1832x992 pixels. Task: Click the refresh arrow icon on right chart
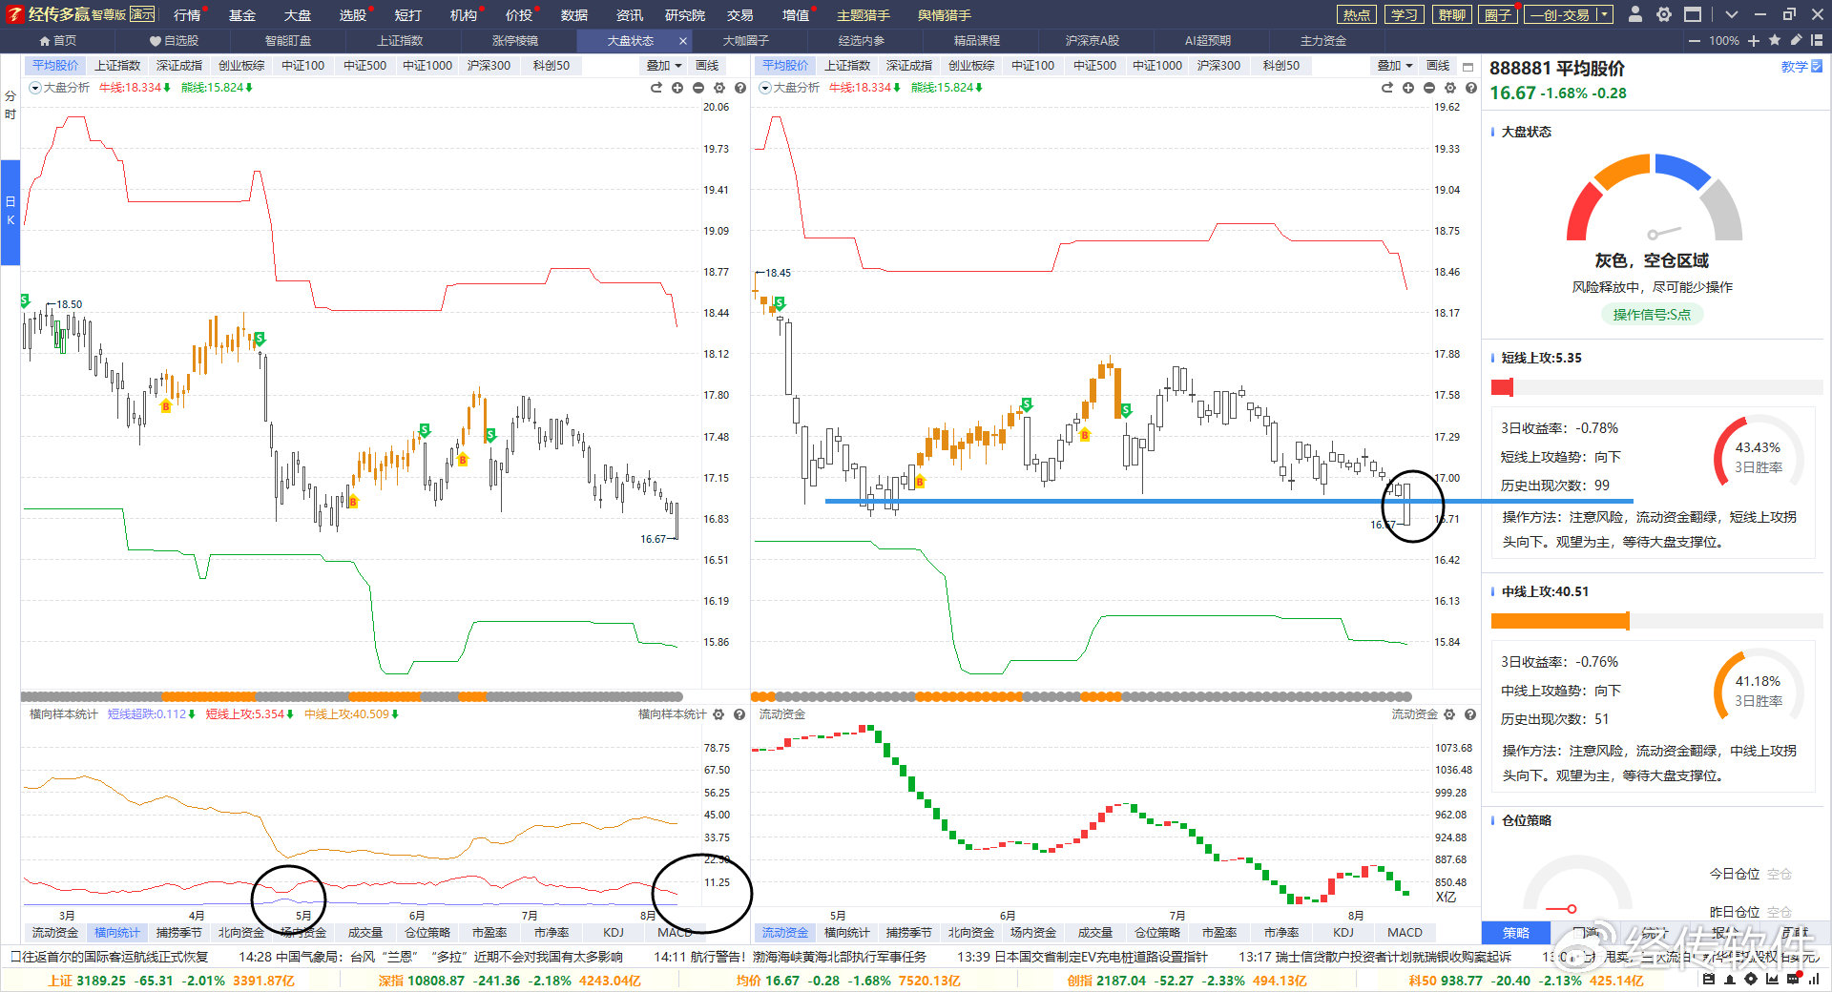(x=1386, y=88)
